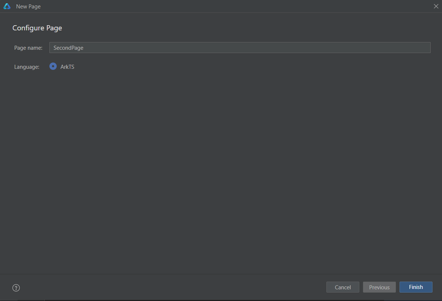Click the ArkTS label text

(x=67, y=67)
